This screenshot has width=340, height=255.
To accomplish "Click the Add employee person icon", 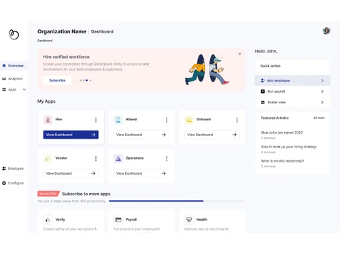I will (x=262, y=80).
